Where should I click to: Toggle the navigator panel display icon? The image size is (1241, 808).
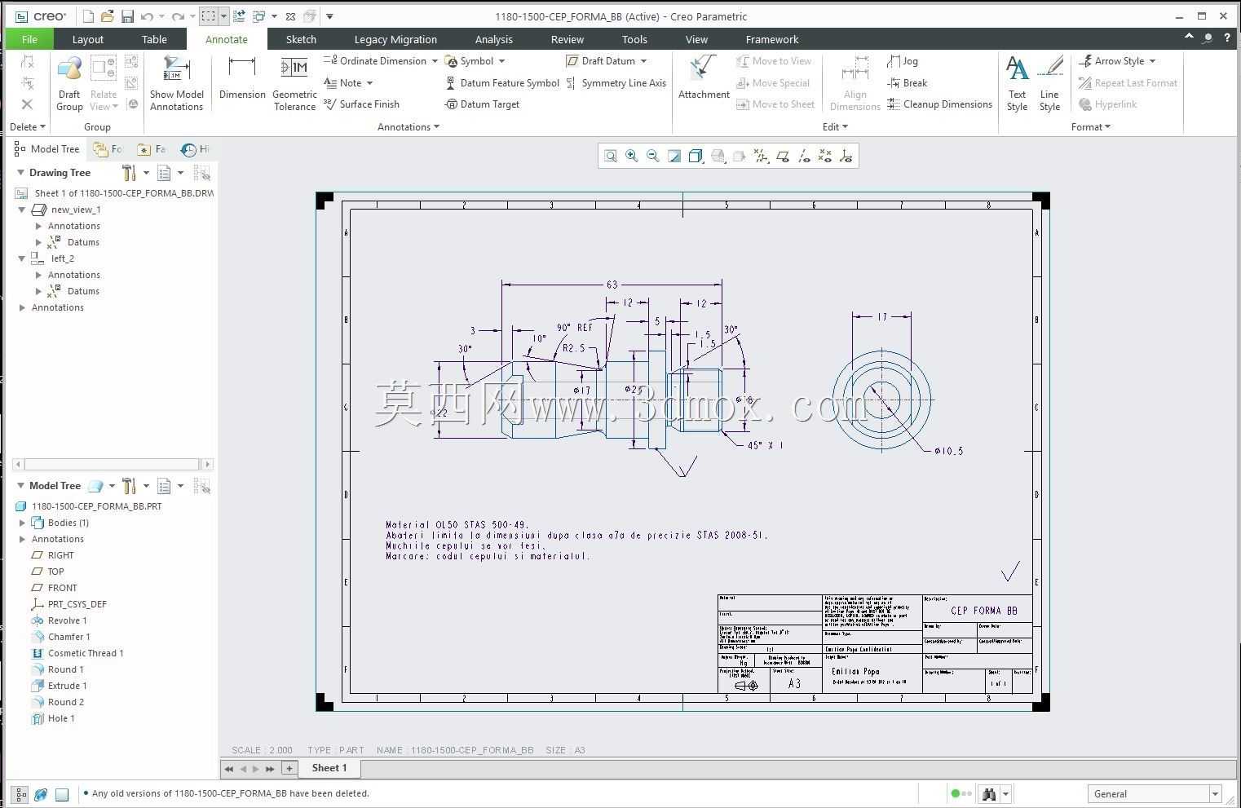[x=20, y=793]
